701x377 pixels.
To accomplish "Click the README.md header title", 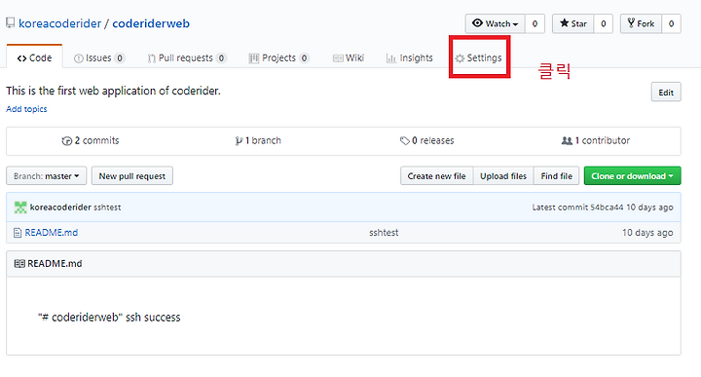I will (55, 264).
